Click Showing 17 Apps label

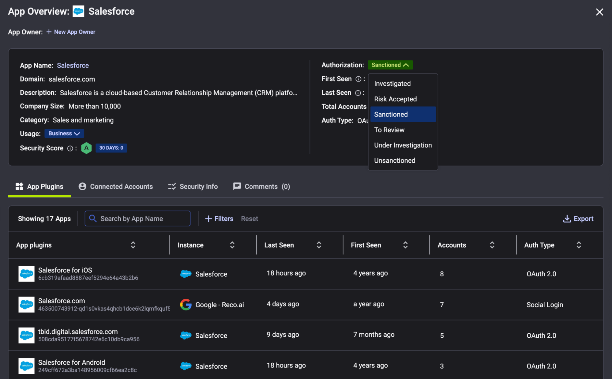pyautogui.click(x=44, y=218)
